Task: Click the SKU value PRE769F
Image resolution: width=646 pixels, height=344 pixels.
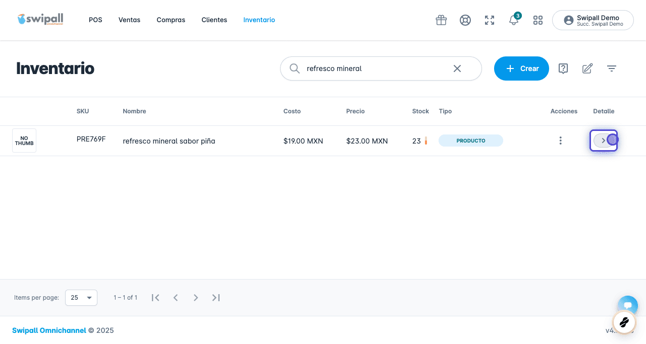Action: pos(91,139)
